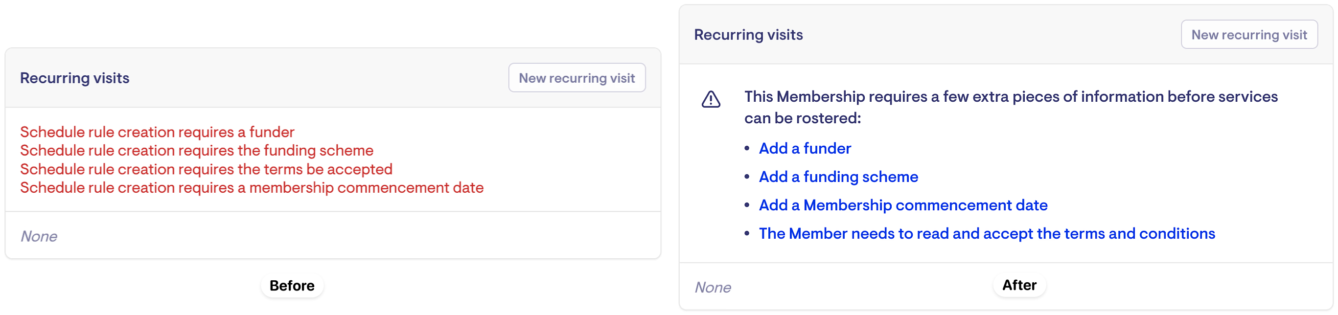Click the Recurring visits heading in After panel

[748, 35]
